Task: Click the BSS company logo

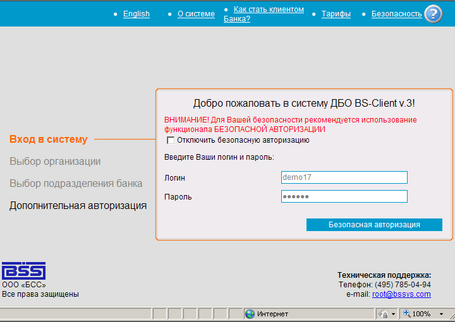Action: (x=24, y=271)
